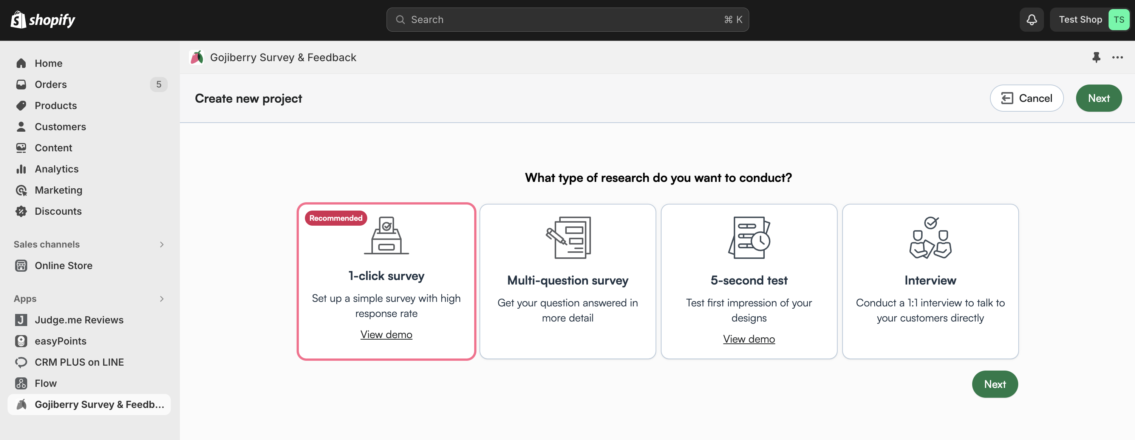
Task: Click the Products tag icon
Action: coord(21,106)
